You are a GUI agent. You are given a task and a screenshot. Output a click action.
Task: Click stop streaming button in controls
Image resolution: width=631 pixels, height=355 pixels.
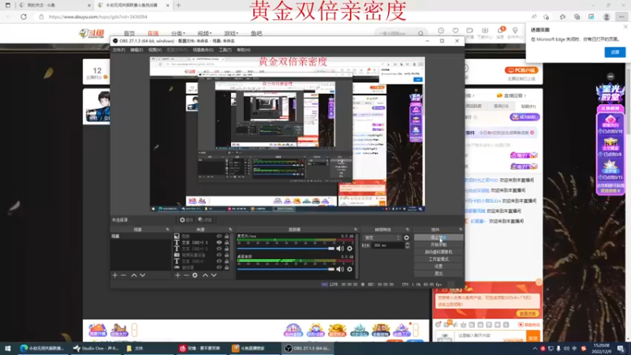pyautogui.click(x=439, y=237)
